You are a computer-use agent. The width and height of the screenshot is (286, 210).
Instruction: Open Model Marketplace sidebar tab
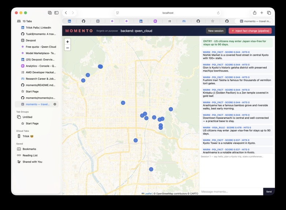click(37, 53)
